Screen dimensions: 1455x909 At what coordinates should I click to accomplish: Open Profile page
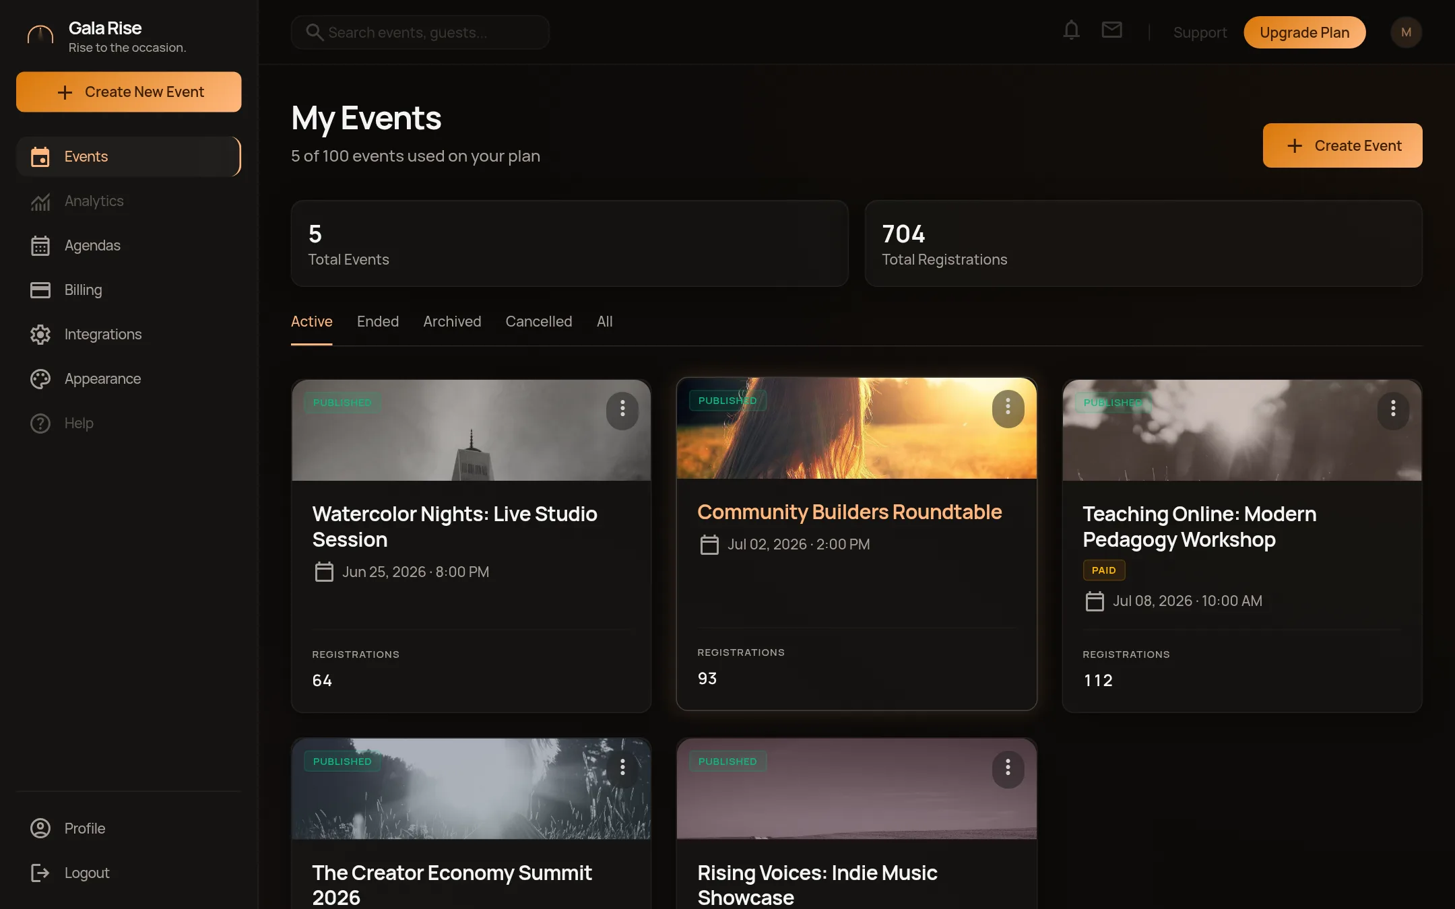coord(129,828)
